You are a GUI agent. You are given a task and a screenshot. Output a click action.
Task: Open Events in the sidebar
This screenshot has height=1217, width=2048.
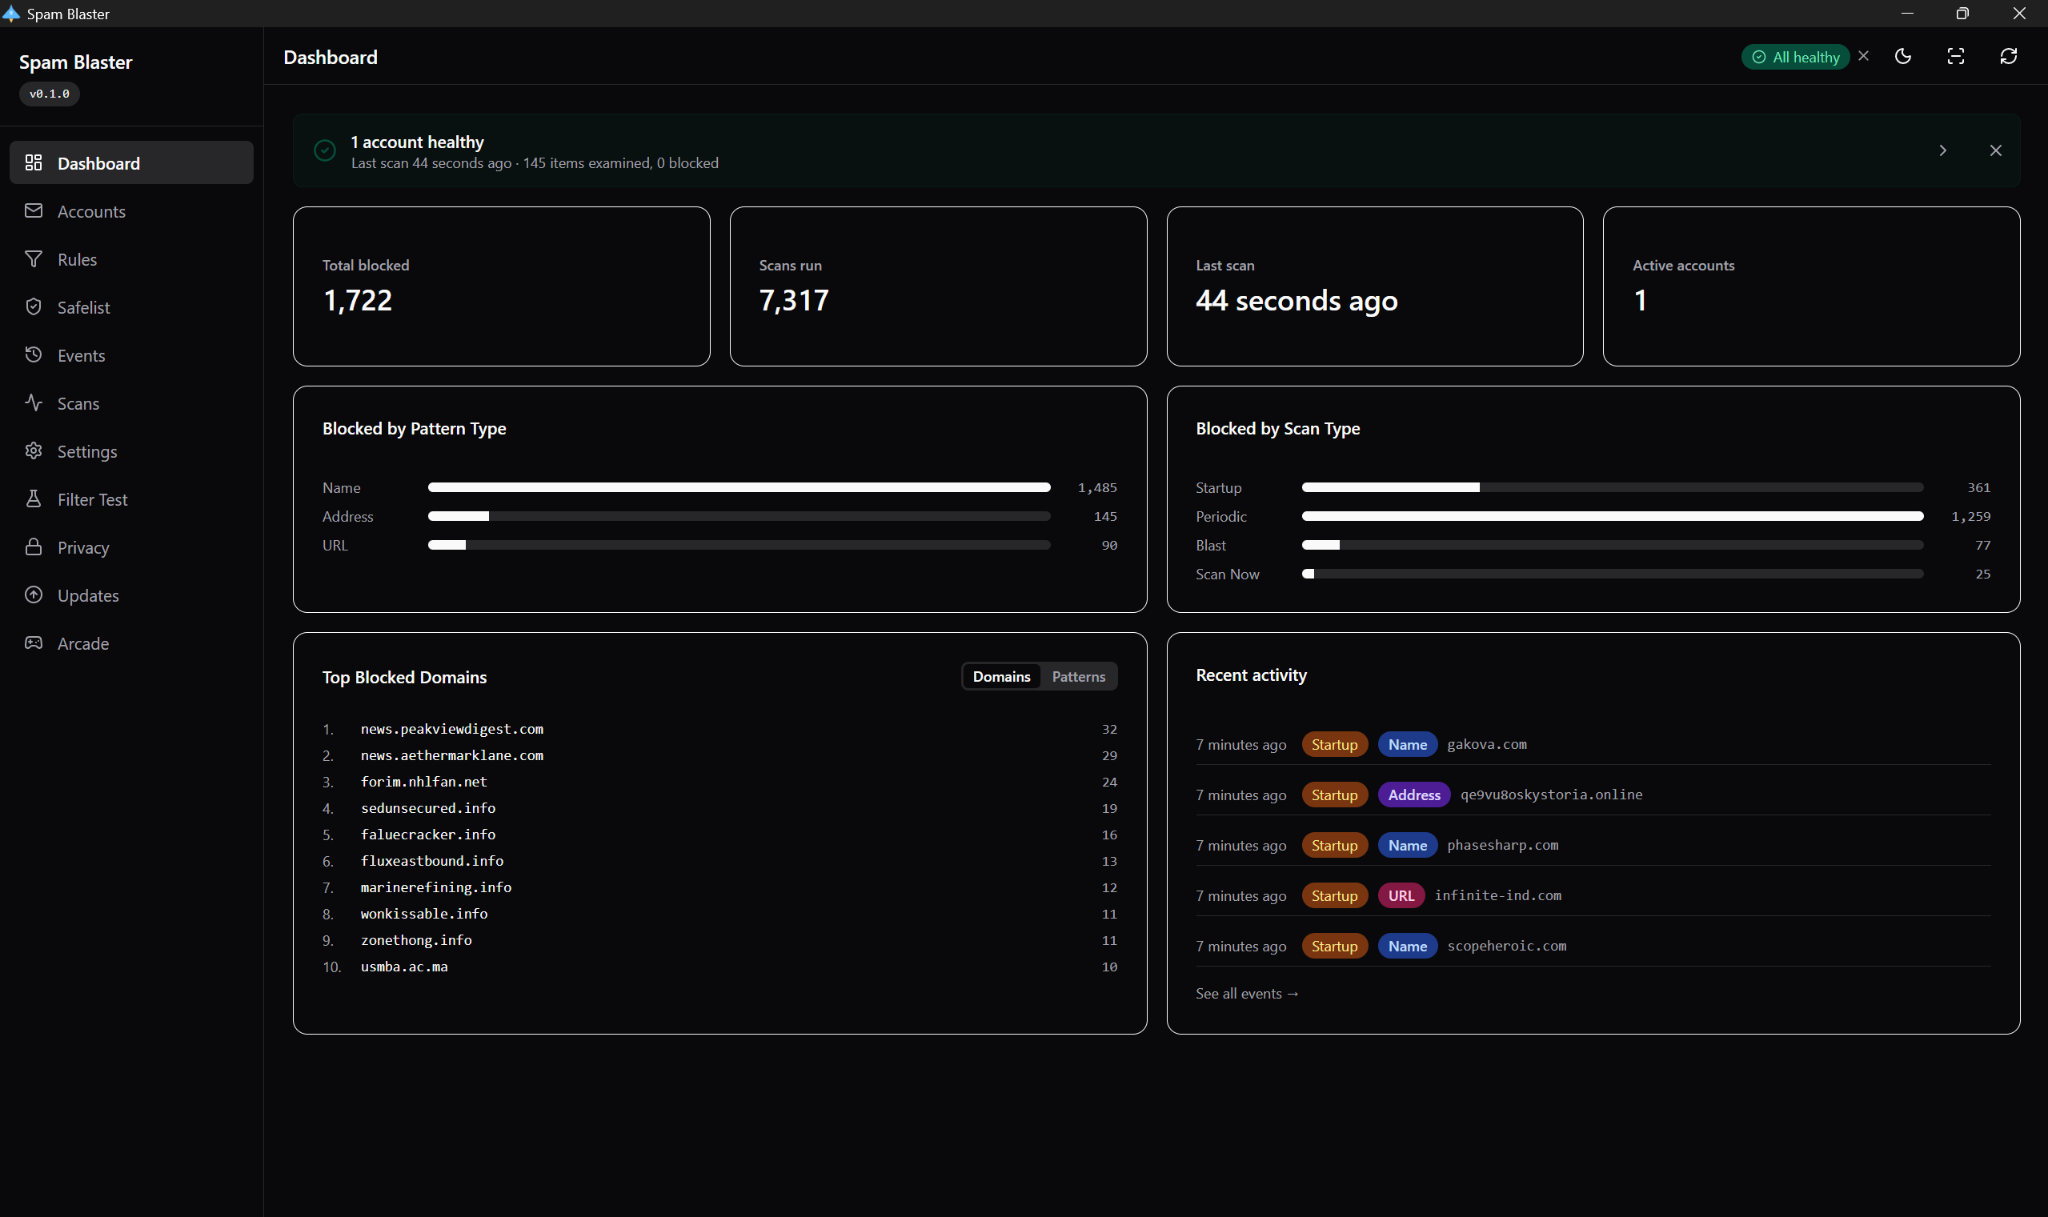pos(131,354)
